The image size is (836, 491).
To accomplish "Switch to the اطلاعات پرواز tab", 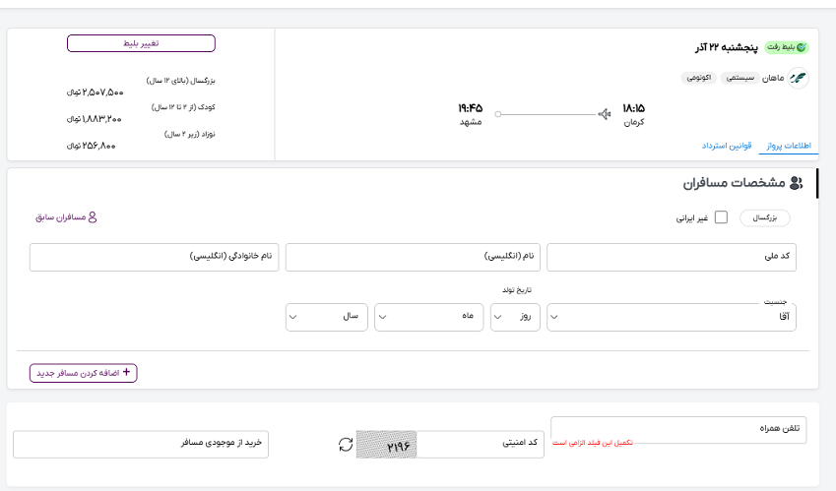I will click(x=789, y=146).
